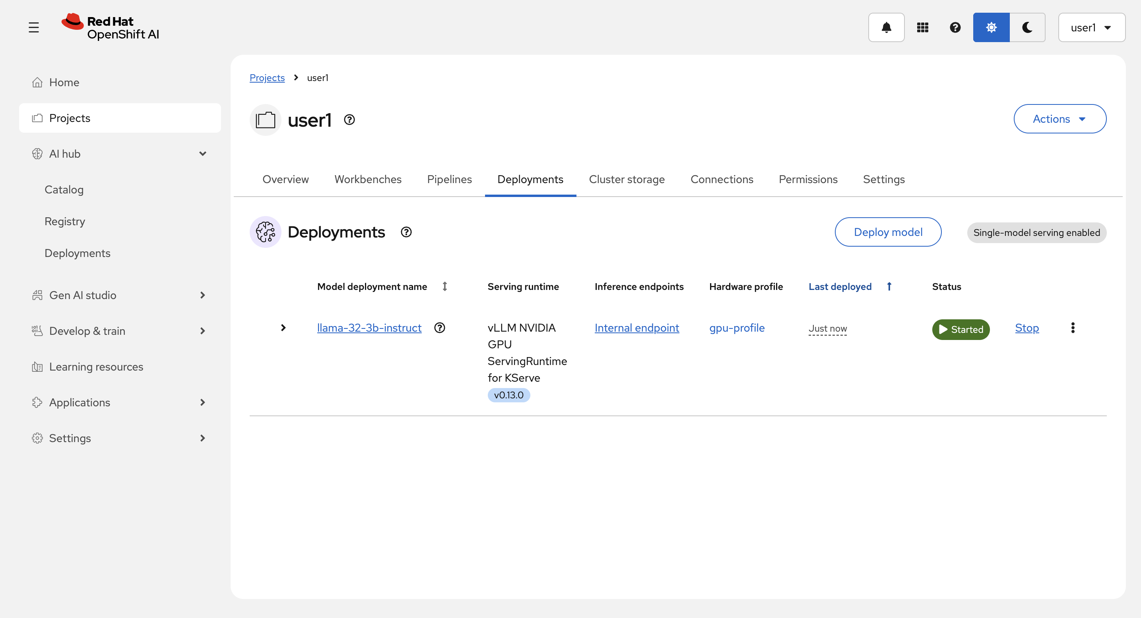
Task: Click the help question mark in header
Action: (955, 27)
